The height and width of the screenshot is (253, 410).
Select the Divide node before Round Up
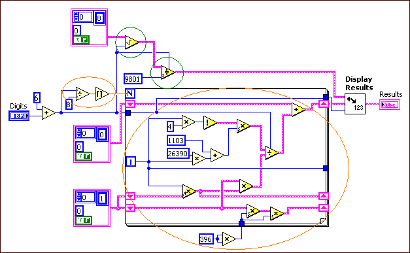[x=82, y=94]
